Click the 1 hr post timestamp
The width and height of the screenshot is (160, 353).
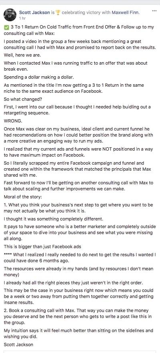pos(22,18)
